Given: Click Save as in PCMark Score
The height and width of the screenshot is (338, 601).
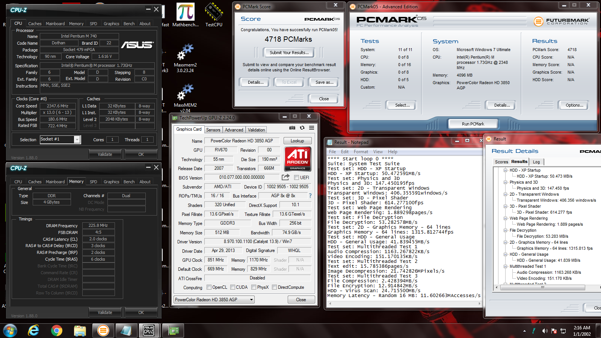Looking at the screenshot, I should 324,82.
